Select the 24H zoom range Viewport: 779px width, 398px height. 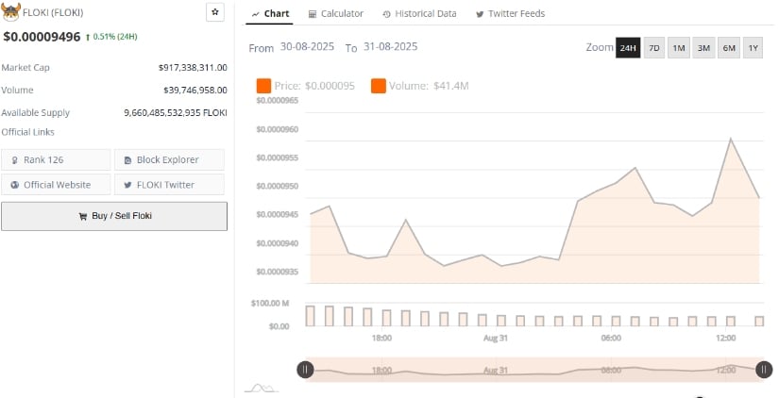[628, 48]
